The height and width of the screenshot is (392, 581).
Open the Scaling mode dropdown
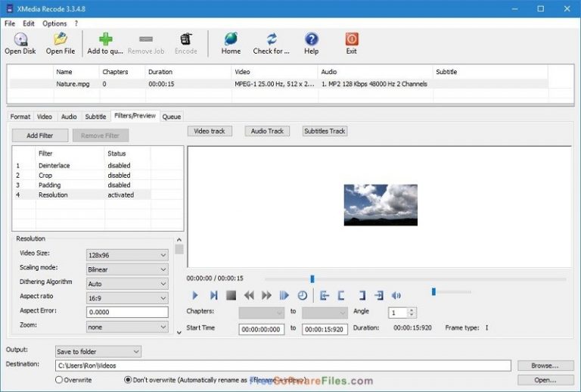pos(127,269)
